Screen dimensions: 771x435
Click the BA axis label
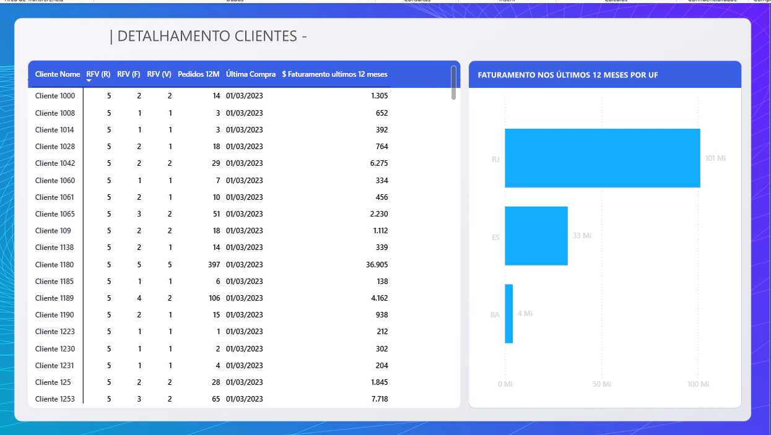[x=495, y=315]
